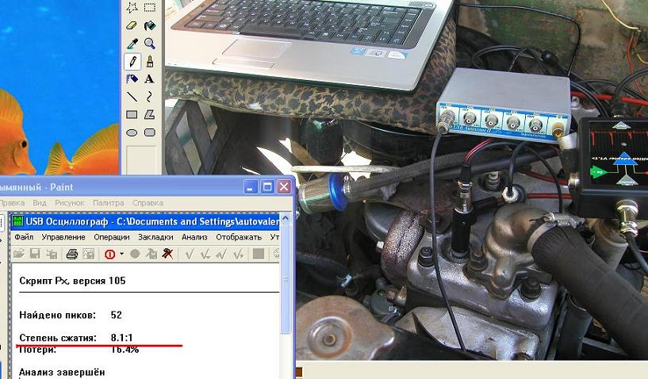The image size is (648, 379).
Task: Maximize the Paint window
Action: point(267,187)
